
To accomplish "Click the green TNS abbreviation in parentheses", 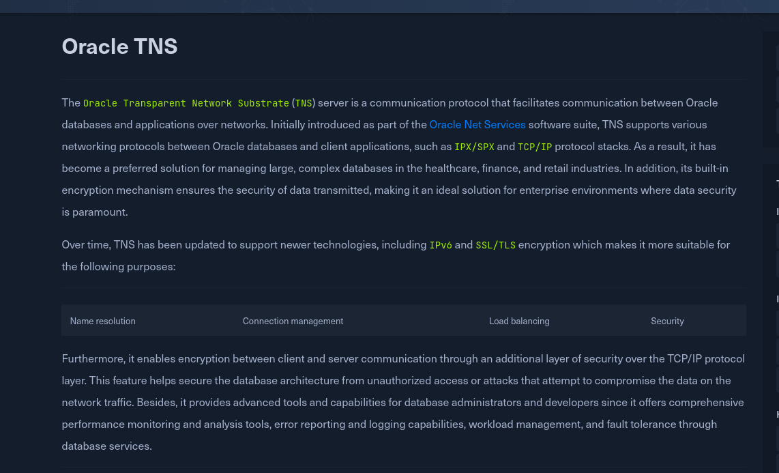I will coord(304,103).
